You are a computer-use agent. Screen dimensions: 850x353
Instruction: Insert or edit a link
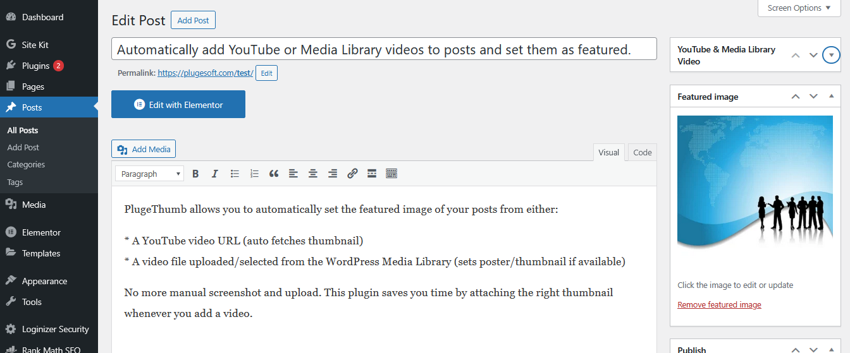coord(352,174)
